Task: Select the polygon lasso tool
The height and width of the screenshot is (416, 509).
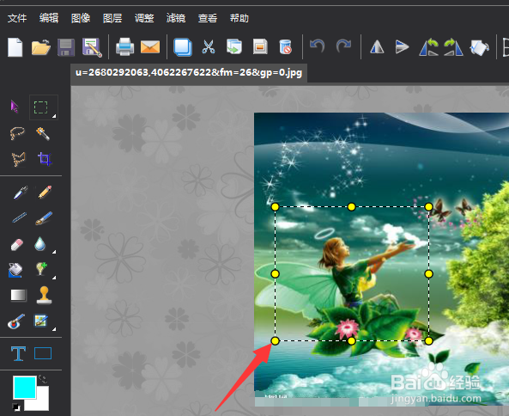Action: 19,159
